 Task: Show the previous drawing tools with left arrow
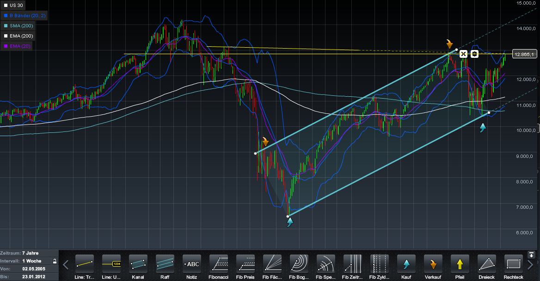[x=66, y=265]
